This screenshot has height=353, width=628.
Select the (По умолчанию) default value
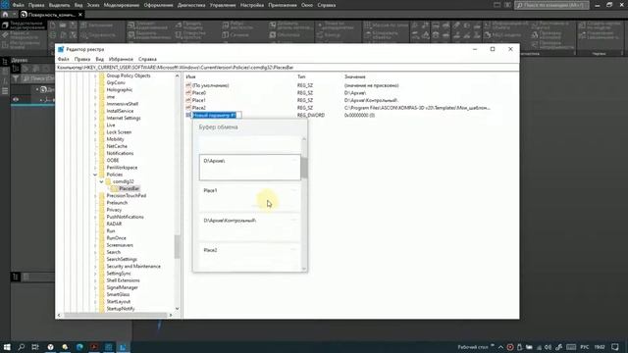click(x=210, y=85)
